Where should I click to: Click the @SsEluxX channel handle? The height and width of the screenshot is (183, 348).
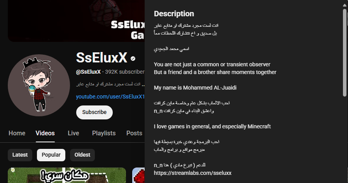(88, 72)
